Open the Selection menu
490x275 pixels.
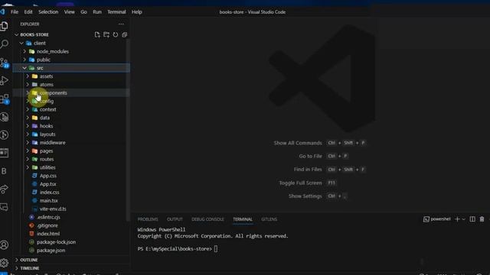coord(48,12)
